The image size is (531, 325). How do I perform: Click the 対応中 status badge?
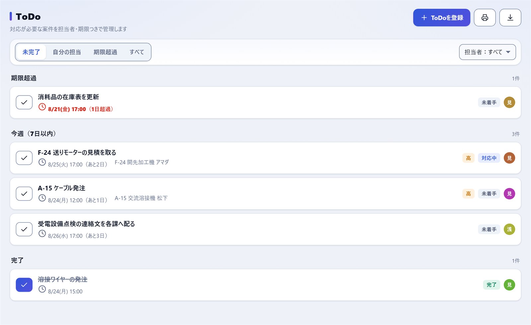pos(489,158)
